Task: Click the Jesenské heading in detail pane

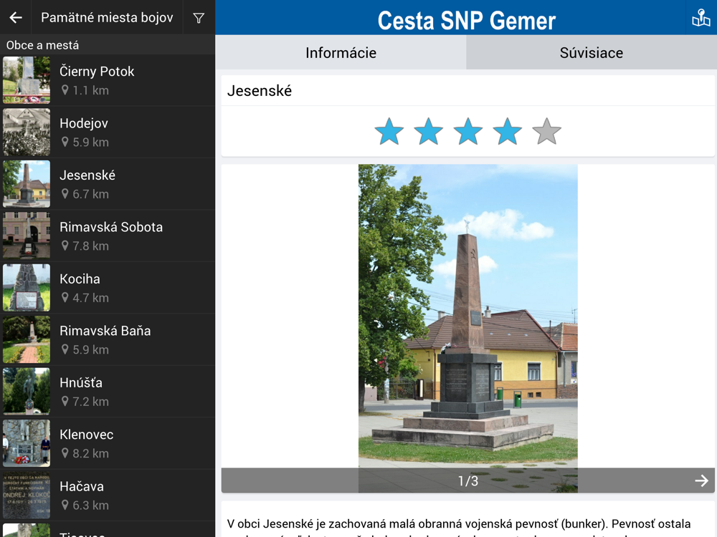Action: tap(260, 91)
